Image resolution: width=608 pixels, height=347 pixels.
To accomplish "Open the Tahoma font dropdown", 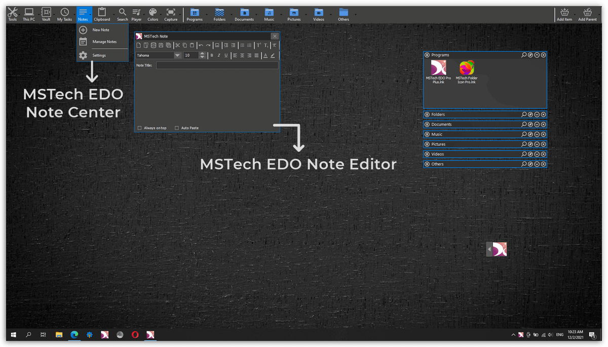I will click(x=177, y=55).
